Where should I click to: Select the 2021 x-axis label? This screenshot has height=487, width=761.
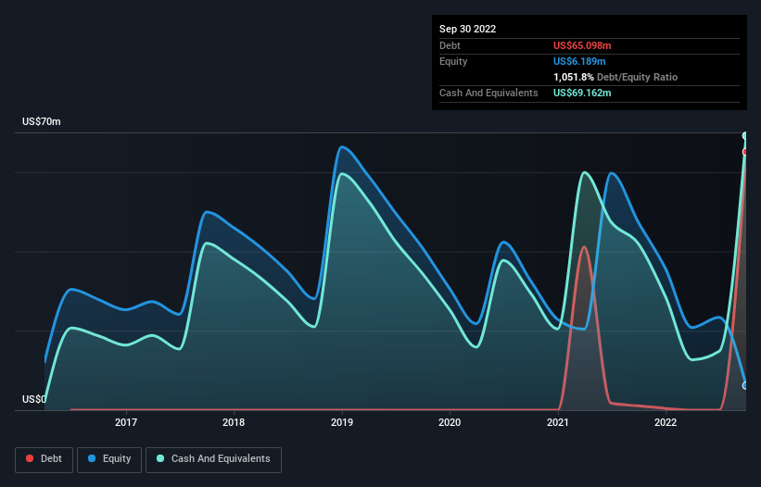[x=558, y=422]
